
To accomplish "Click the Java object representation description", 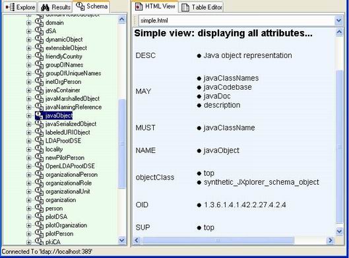I will 247,55.
